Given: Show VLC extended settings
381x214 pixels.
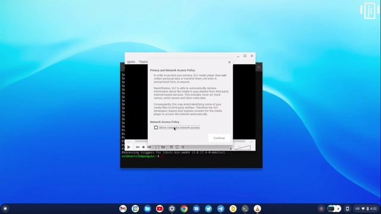Looking at the screenshot, I should click(163, 147).
